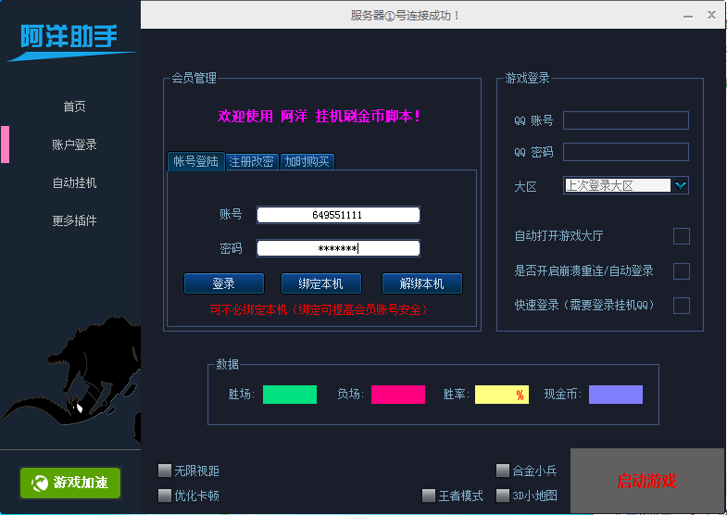Click the yellow 胜率 percentage box

click(502, 395)
